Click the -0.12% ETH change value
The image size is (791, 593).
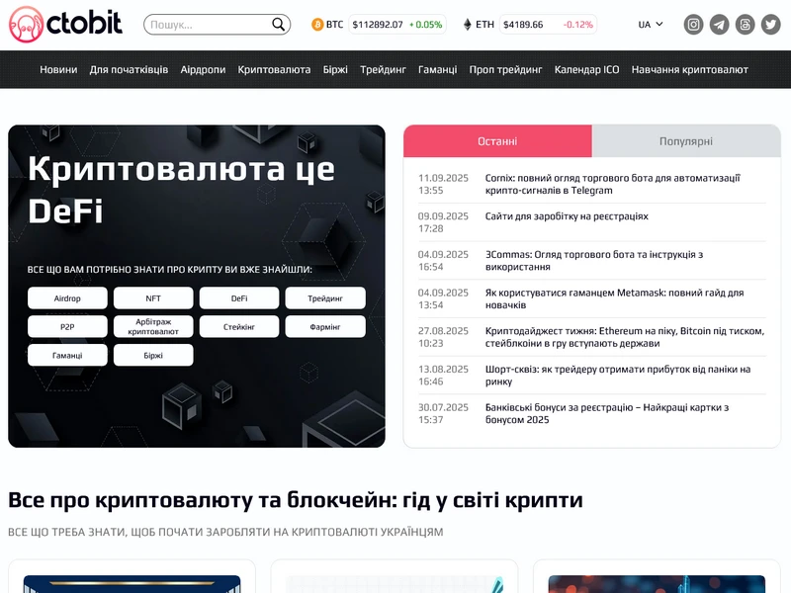coord(578,24)
